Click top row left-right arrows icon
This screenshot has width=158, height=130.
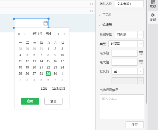click(x=92, y=4)
